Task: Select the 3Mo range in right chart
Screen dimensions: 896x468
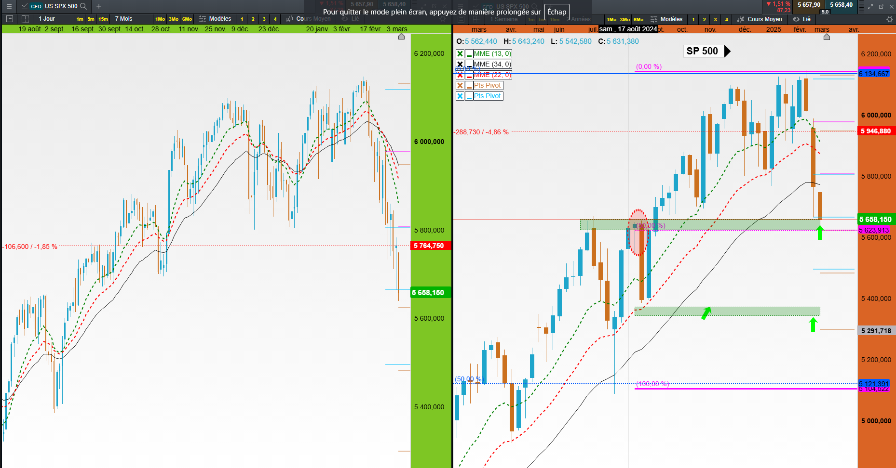Action: (x=625, y=20)
